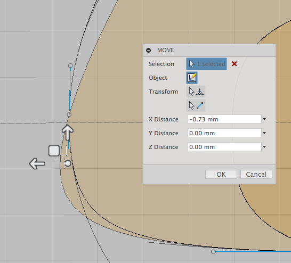Cancel the move operation
The height and width of the screenshot is (263, 291).
[256, 175]
